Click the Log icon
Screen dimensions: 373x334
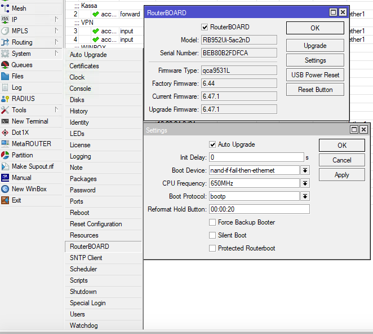coord(5,87)
